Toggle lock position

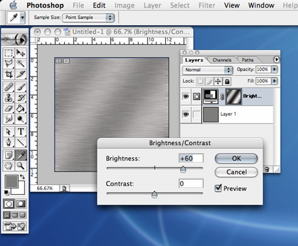coord(218,82)
